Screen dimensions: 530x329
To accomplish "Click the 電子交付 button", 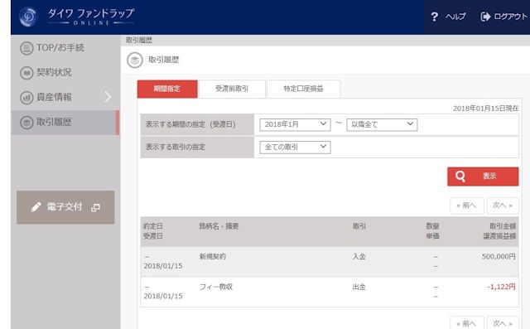I will point(65,207).
